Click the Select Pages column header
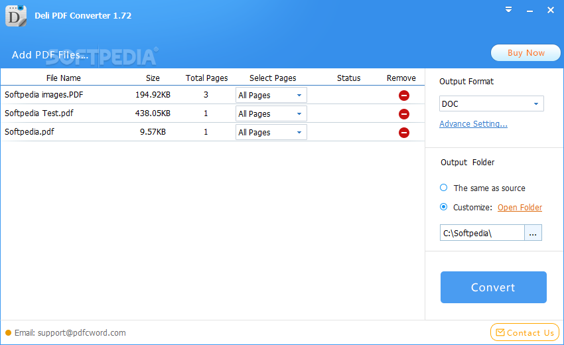The width and height of the screenshot is (564, 345). (x=273, y=78)
